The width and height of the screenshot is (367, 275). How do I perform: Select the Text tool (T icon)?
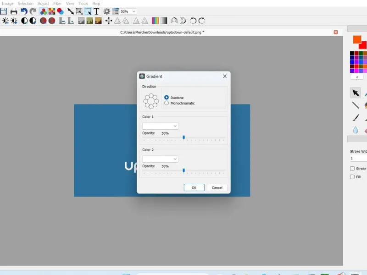coord(96,11)
